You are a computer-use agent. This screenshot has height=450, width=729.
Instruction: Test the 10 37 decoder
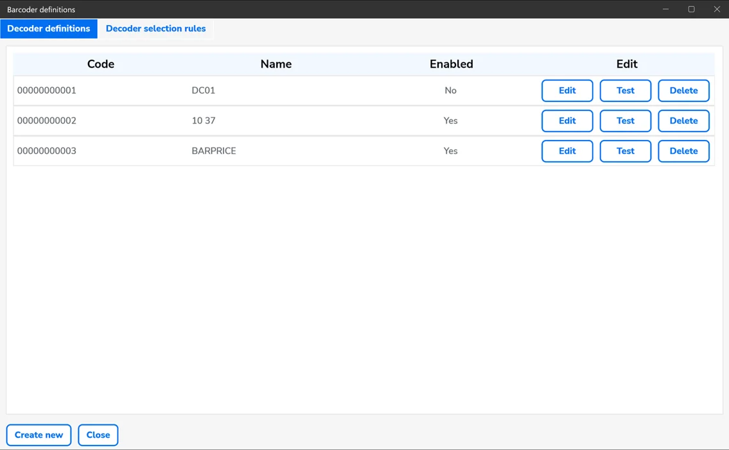click(x=625, y=121)
